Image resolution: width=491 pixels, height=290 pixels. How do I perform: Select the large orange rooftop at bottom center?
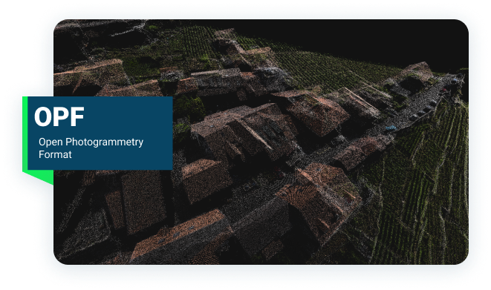click(x=182, y=234)
